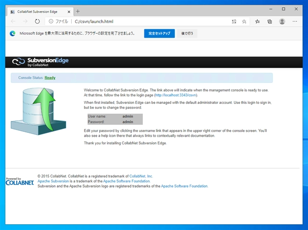The image size is (308, 230).
Task: Select the CollabNet Subversion Edge tab
Action: [40, 12]
